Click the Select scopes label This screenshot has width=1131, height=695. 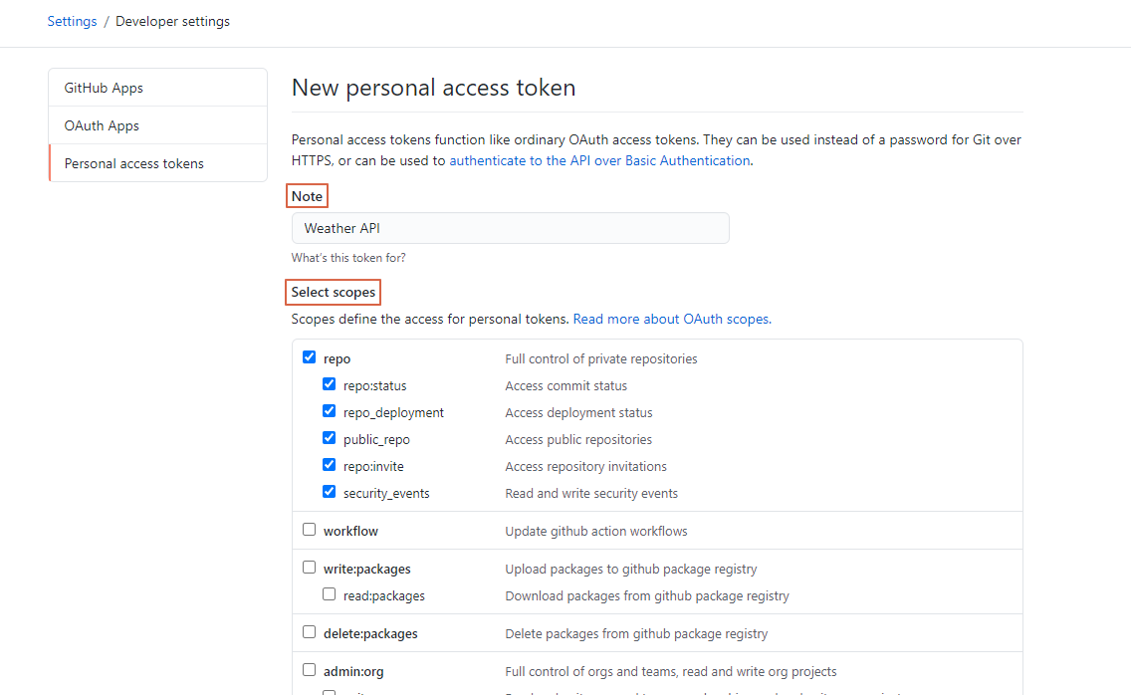tap(334, 293)
